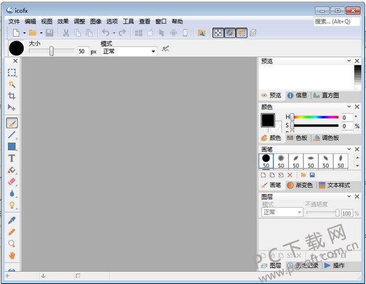The image size is (366, 284).
Task: Select the paint bucket fill tool
Action: (x=12, y=170)
